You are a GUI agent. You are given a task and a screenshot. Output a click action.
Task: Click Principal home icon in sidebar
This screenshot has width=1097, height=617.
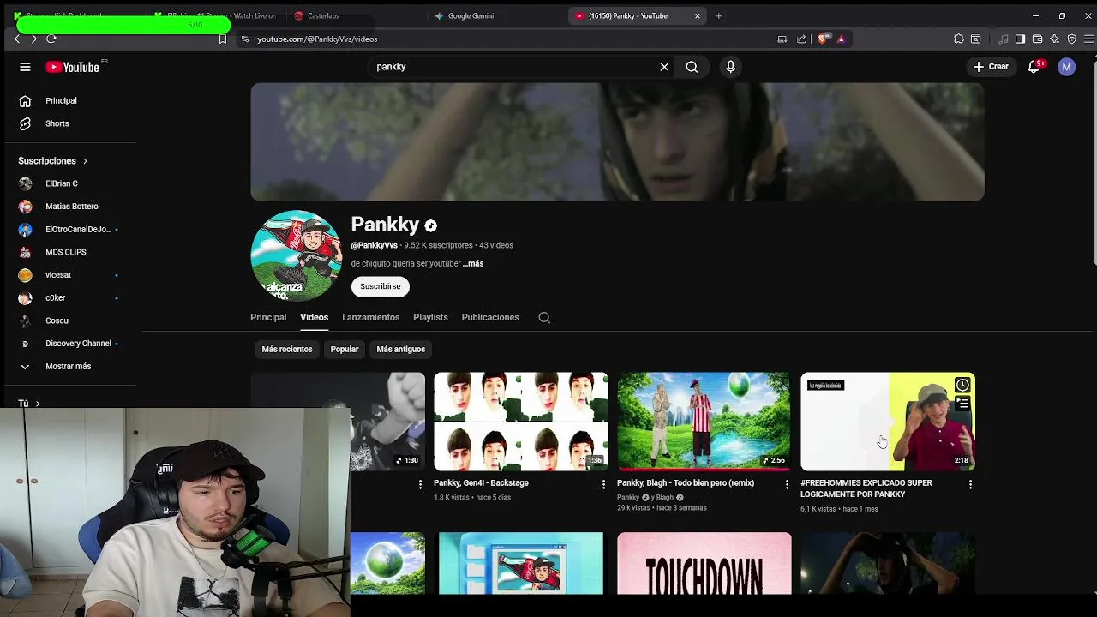[x=25, y=100]
